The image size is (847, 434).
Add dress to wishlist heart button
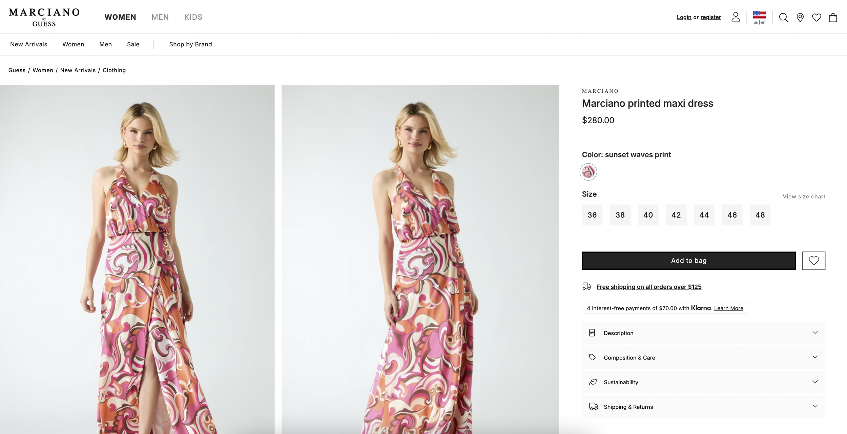pyautogui.click(x=813, y=260)
